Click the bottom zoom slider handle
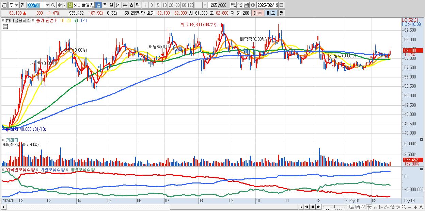 pos(334,207)
